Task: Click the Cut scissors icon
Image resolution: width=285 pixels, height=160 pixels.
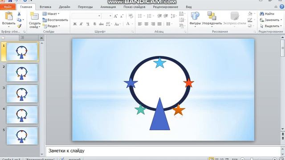Action: 19,14
